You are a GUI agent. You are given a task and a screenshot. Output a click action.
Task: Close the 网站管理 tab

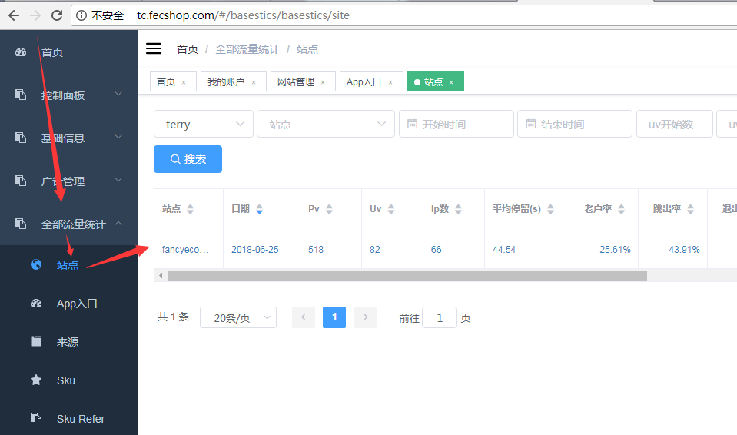click(x=323, y=82)
